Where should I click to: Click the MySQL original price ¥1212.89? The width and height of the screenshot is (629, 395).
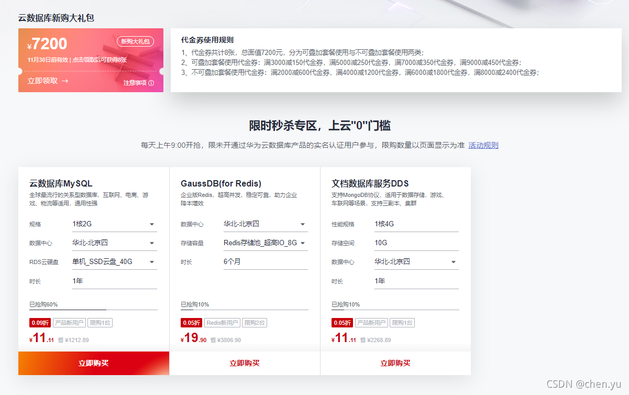click(77, 340)
